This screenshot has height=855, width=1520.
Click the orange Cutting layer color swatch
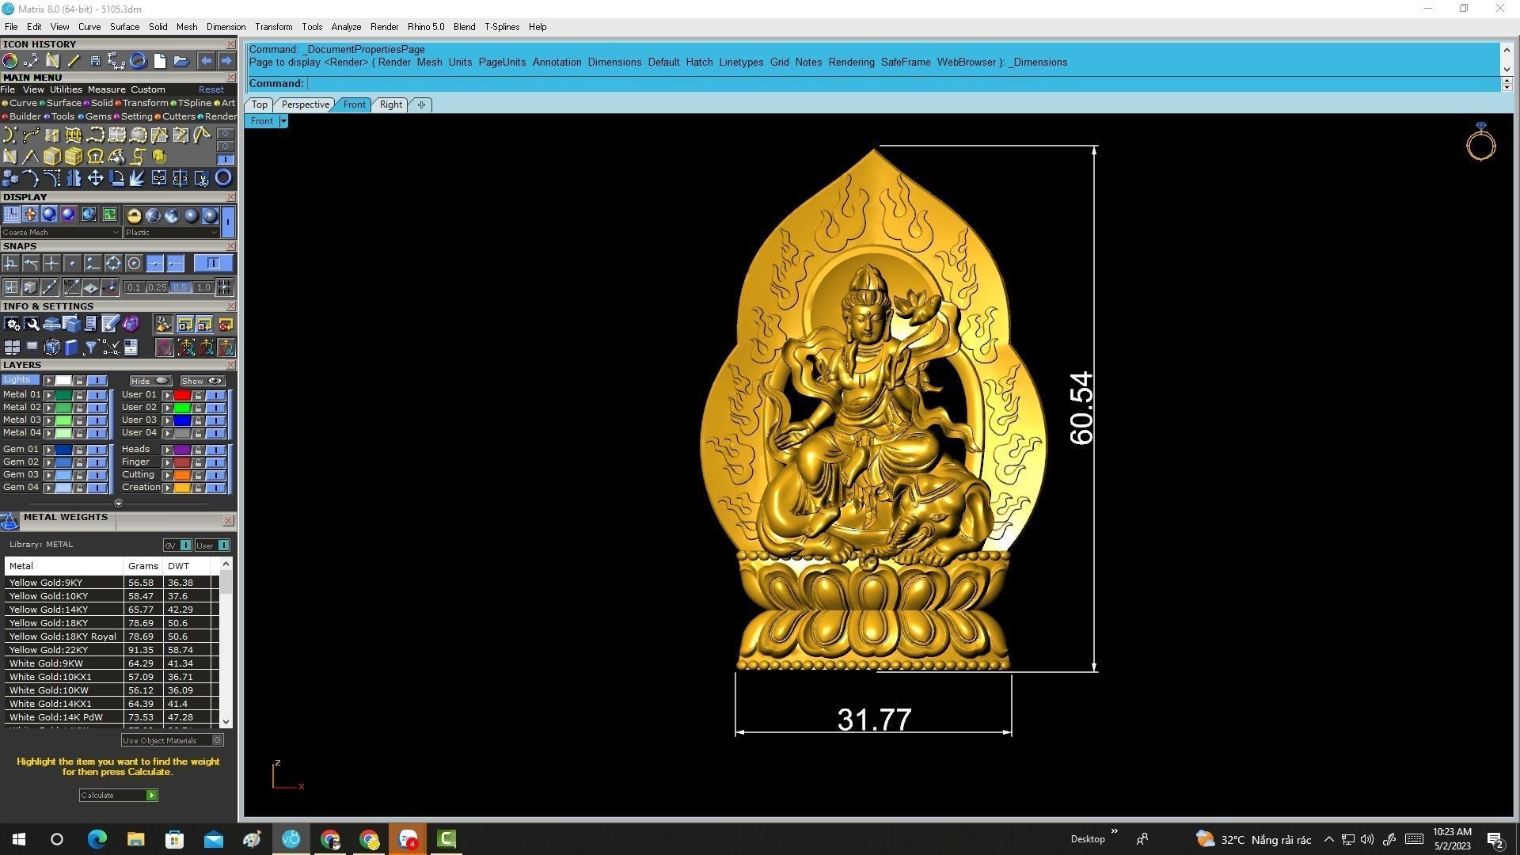182,475
